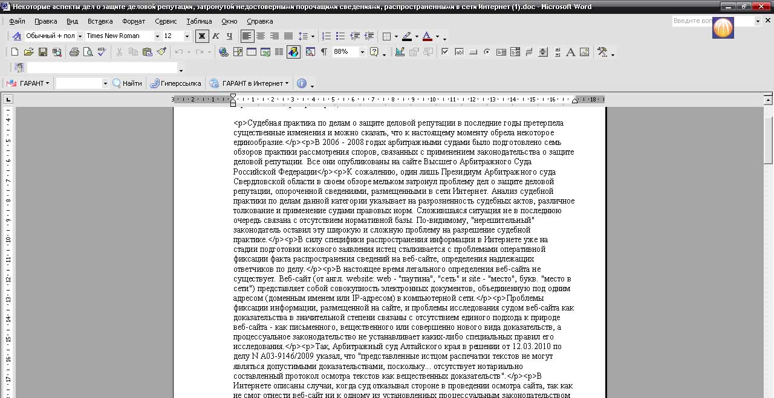Insert a Command Button control
This screenshot has height=398, width=774.
[x=473, y=52]
